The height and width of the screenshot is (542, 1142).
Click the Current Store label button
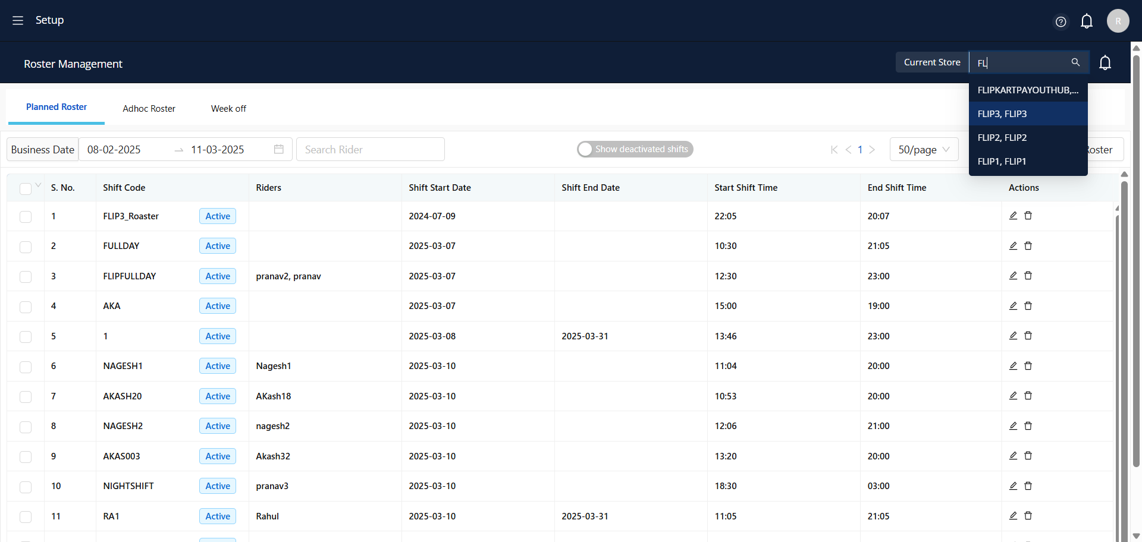932,62
